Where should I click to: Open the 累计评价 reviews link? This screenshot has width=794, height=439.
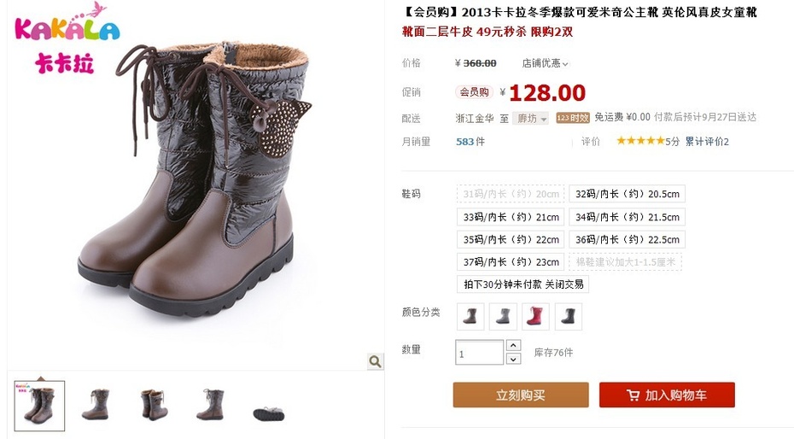[707, 141]
